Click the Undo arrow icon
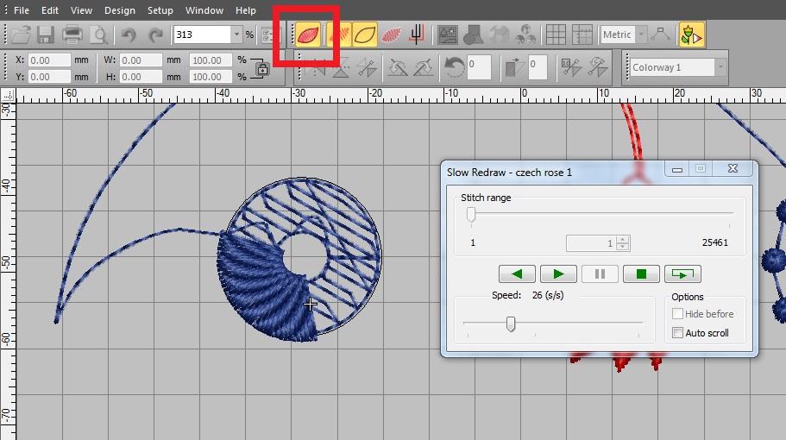This screenshot has width=786, height=440. (x=128, y=35)
